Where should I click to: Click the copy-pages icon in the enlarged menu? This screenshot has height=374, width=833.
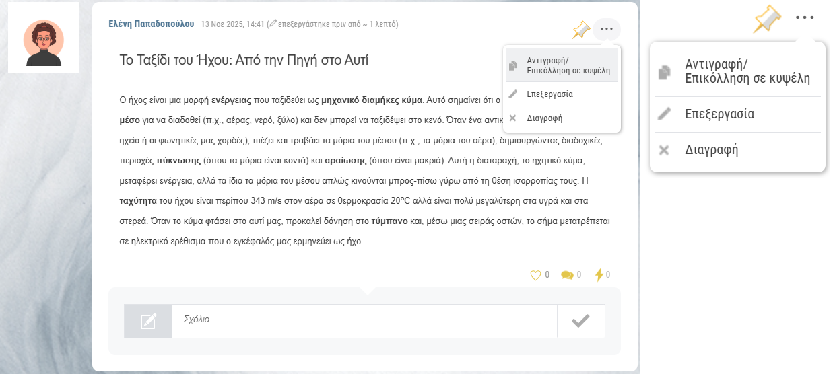[x=665, y=72]
